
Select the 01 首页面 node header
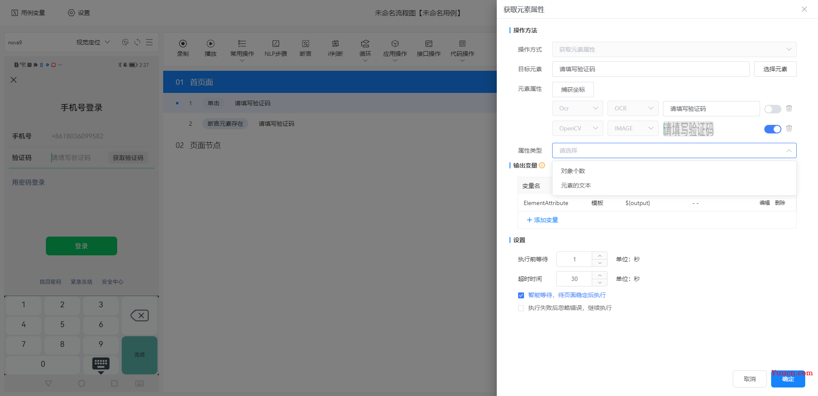330,82
